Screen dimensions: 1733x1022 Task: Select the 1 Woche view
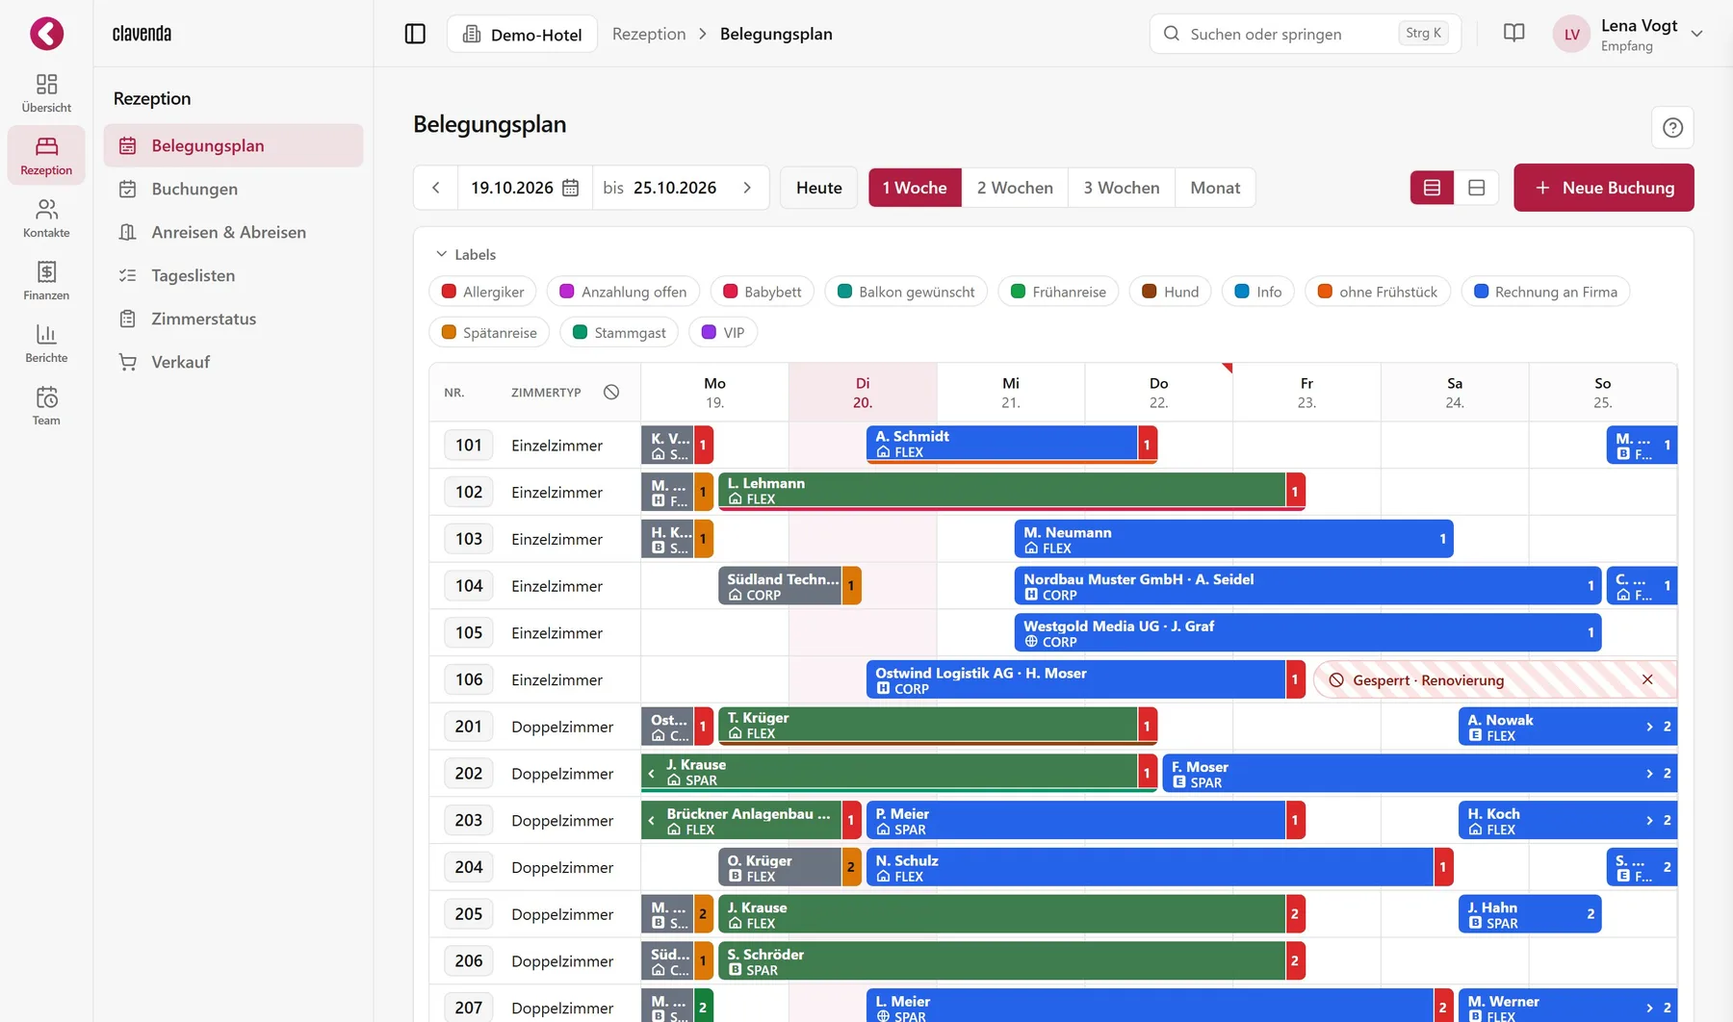[915, 188]
